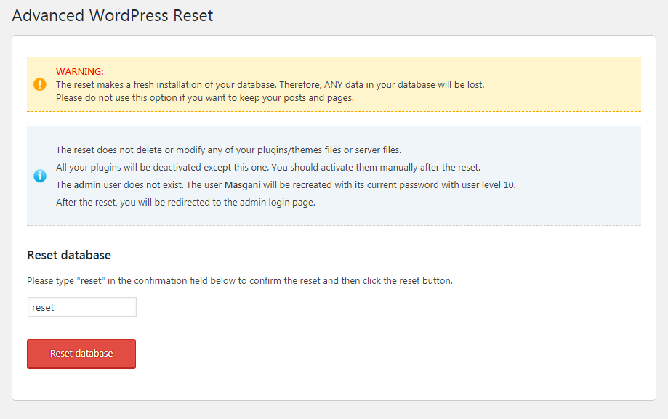
Task: Click the Advanced WordPress Reset page title
Action: click(113, 16)
